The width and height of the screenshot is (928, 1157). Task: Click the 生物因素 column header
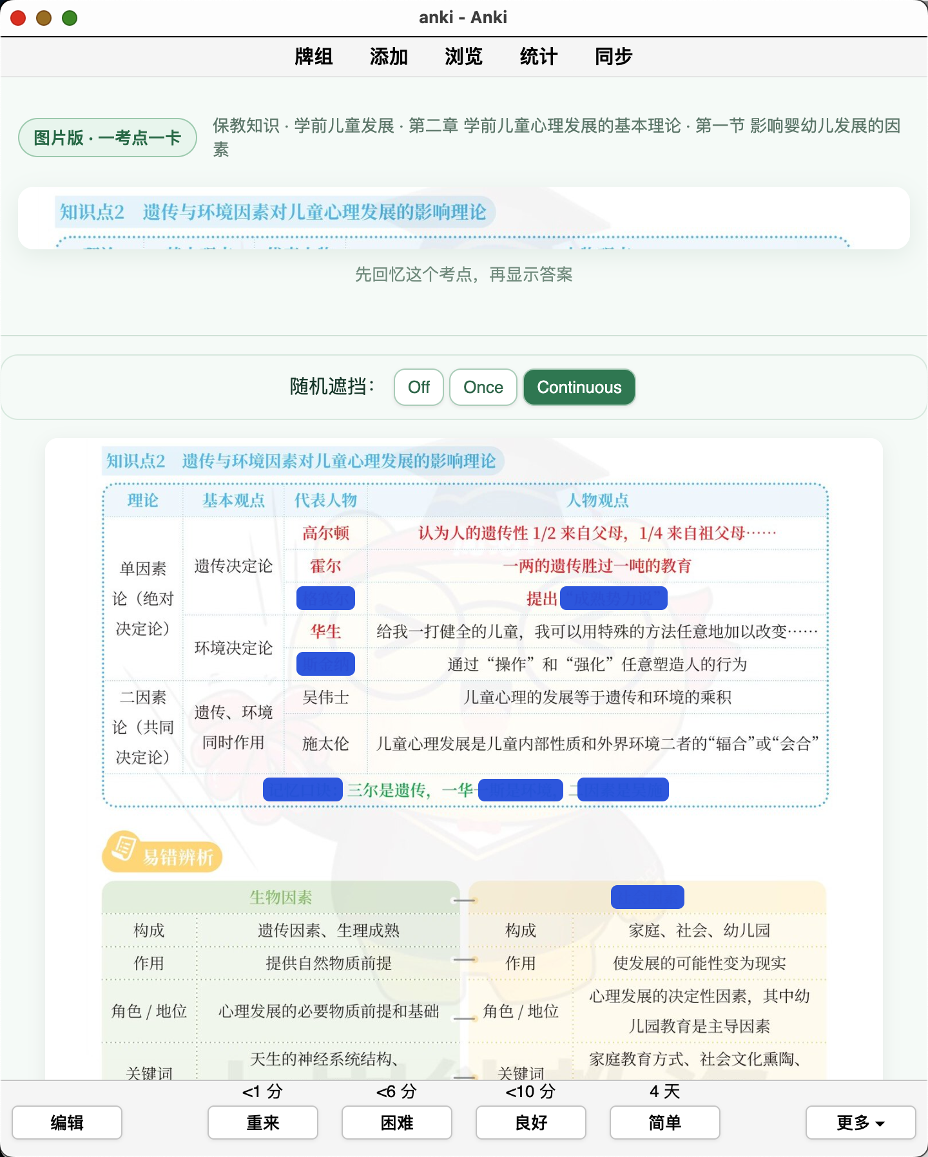[281, 897]
